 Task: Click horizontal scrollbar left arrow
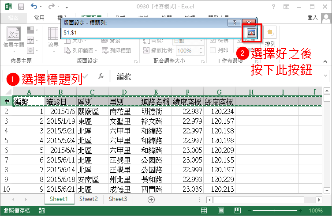click(x=209, y=200)
